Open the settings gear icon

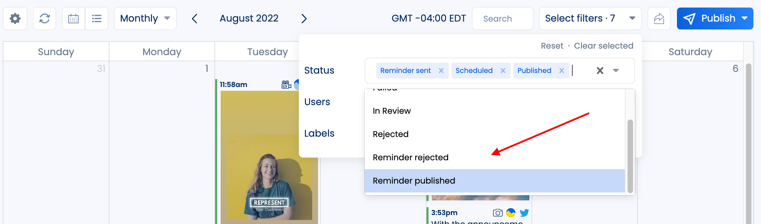(15, 18)
